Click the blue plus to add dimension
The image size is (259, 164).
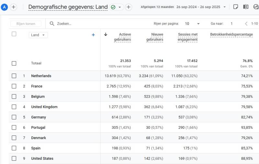93,35
